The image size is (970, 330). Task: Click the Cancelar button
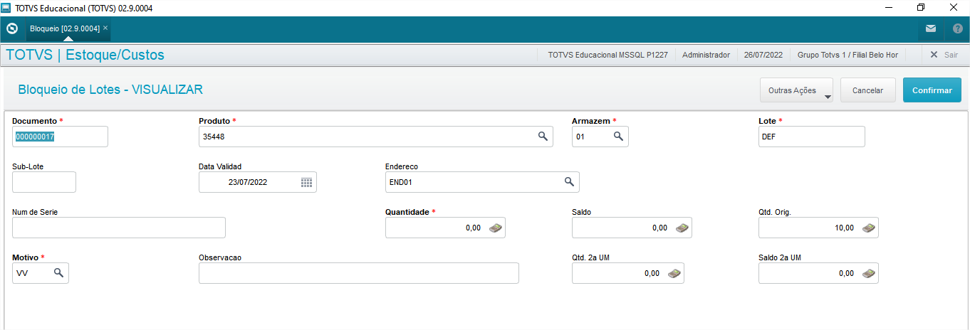(x=867, y=90)
